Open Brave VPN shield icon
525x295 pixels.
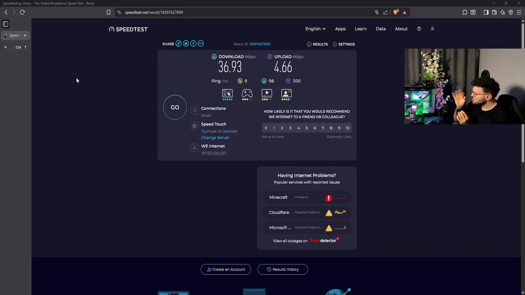pos(511,12)
